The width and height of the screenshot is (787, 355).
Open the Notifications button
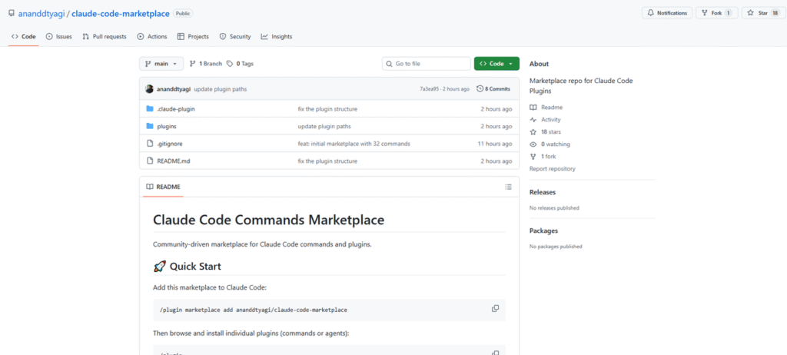click(x=666, y=13)
